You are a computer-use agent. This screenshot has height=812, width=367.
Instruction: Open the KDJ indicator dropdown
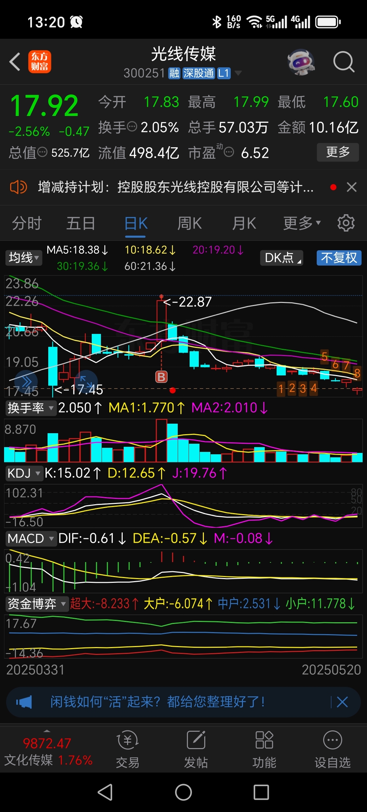click(24, 473)
